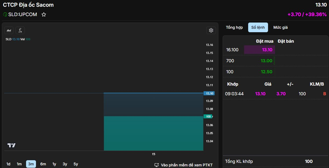The width and height of the screenshot is (329, 168).
Task: Click the monitor icon next to PTKT link
Action: tap(157, 165)
